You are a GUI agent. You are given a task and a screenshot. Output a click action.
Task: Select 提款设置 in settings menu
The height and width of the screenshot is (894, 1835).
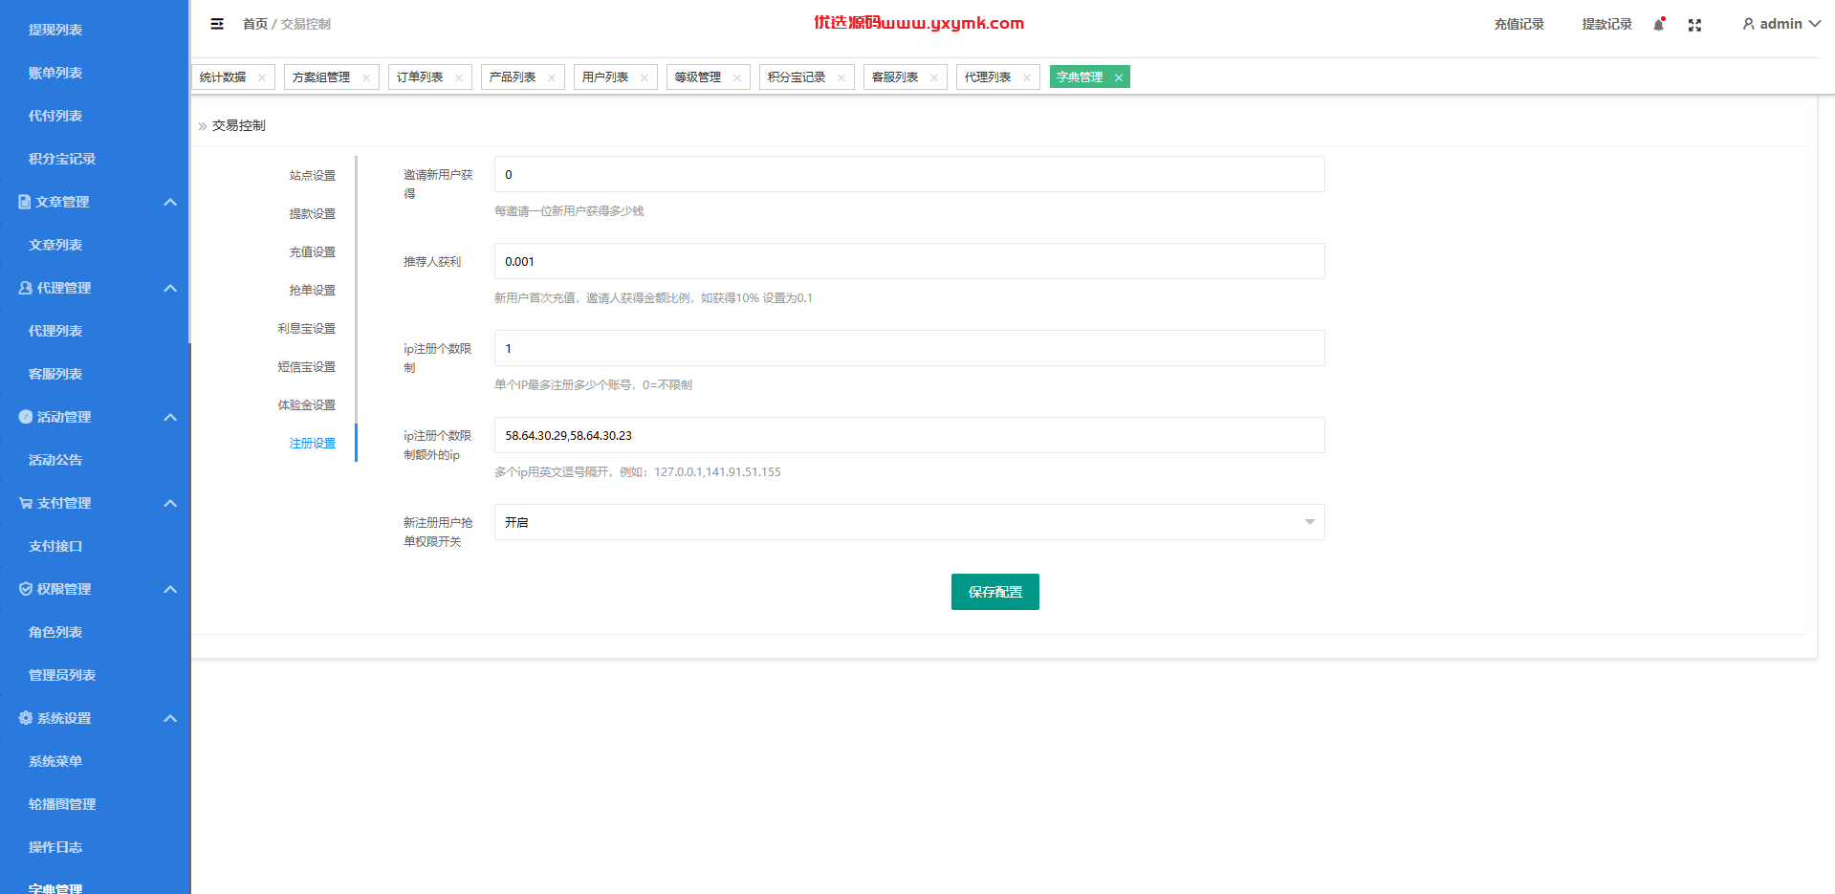313,214
